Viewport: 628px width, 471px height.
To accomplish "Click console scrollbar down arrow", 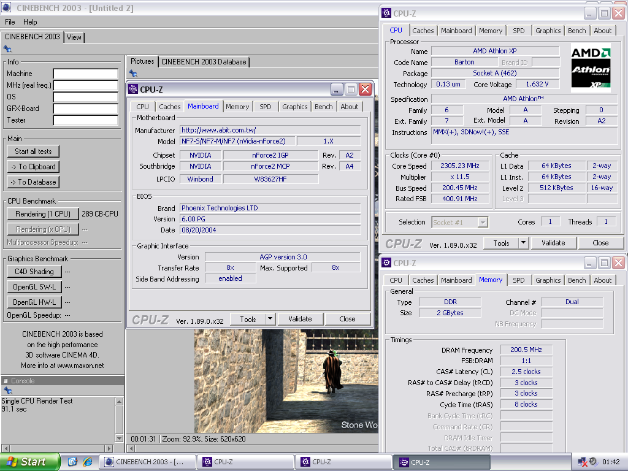I will (119, 438).
